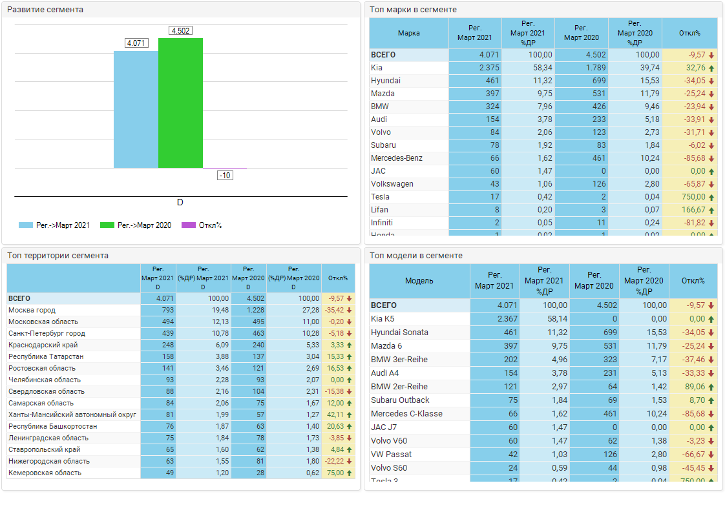
Task: Select the Mazda 6 model cell
Action: click(386, 346)
